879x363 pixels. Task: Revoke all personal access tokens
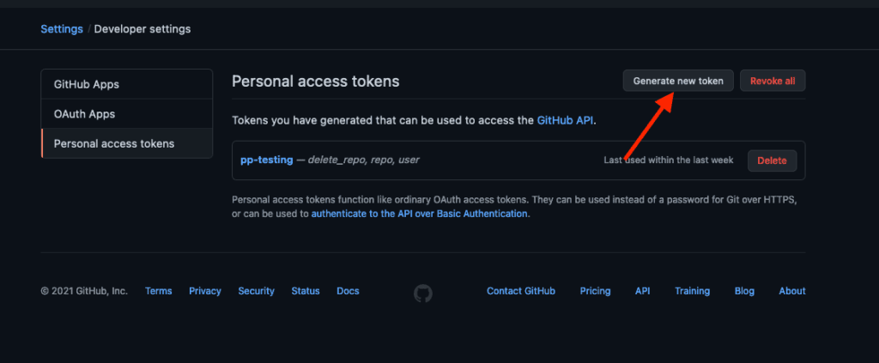click(x=773, y=81)
